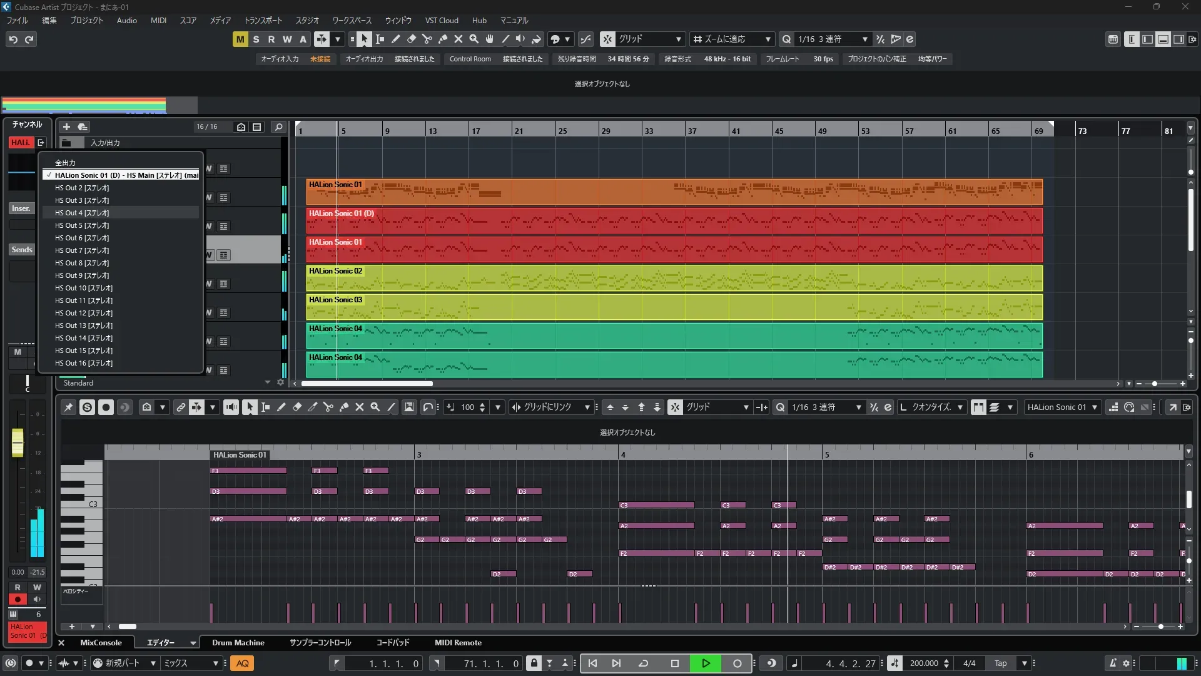Select the Glue tool in main toolbar
The width and height of the screenshot is (1201, 676).
coord(443,39)
